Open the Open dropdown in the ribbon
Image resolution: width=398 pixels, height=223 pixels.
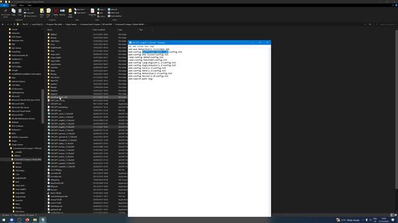click(101, 10)
